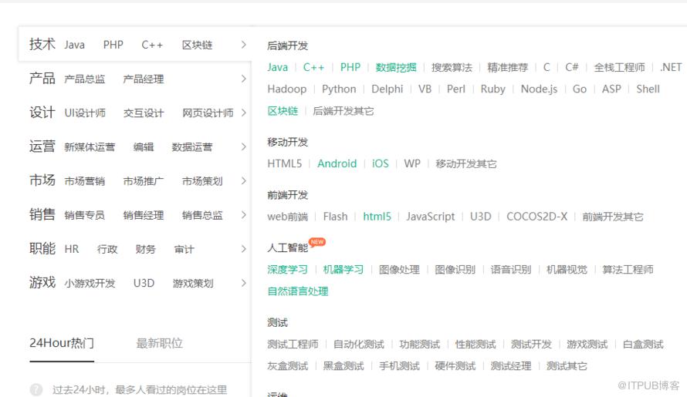Select 算法工程师 under 人工智能
Image resolution: width=687 pixels, height=397 pixels.
(x=628, y=270)
